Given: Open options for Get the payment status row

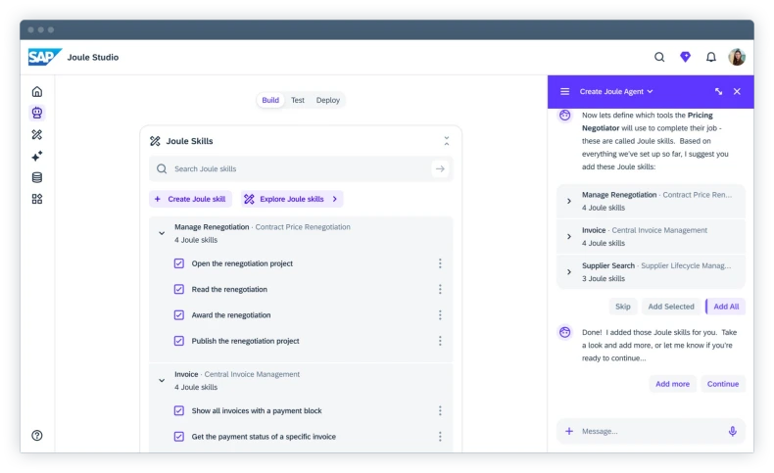Looking at the screenshot, I should (x=440, y=437).
